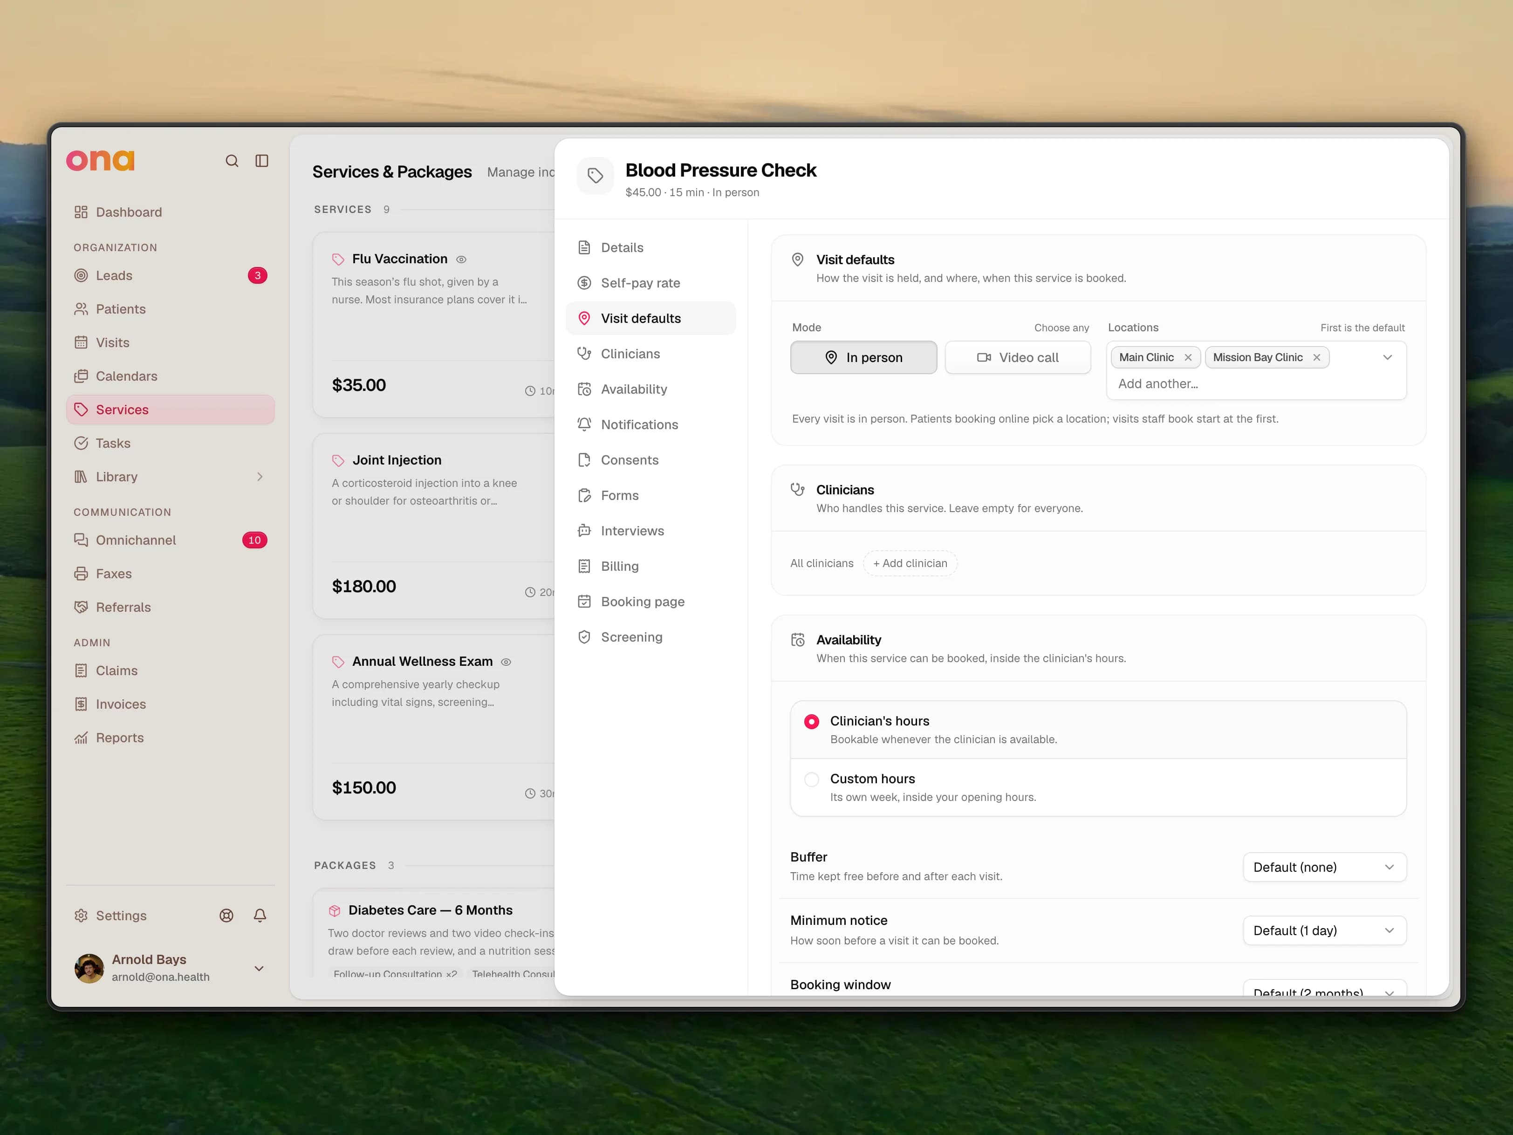This screenshot has width=1513, height=1135.
Task: Expand the Library sidebar item chevron
Action: point(260,477)
